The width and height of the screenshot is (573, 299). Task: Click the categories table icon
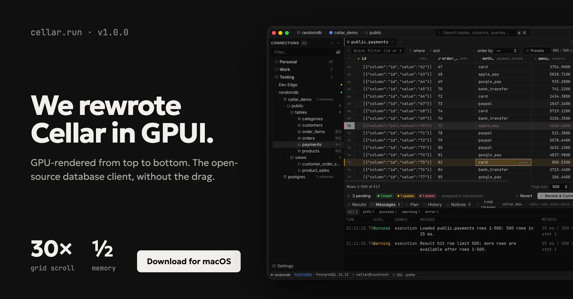pos(299,119)
